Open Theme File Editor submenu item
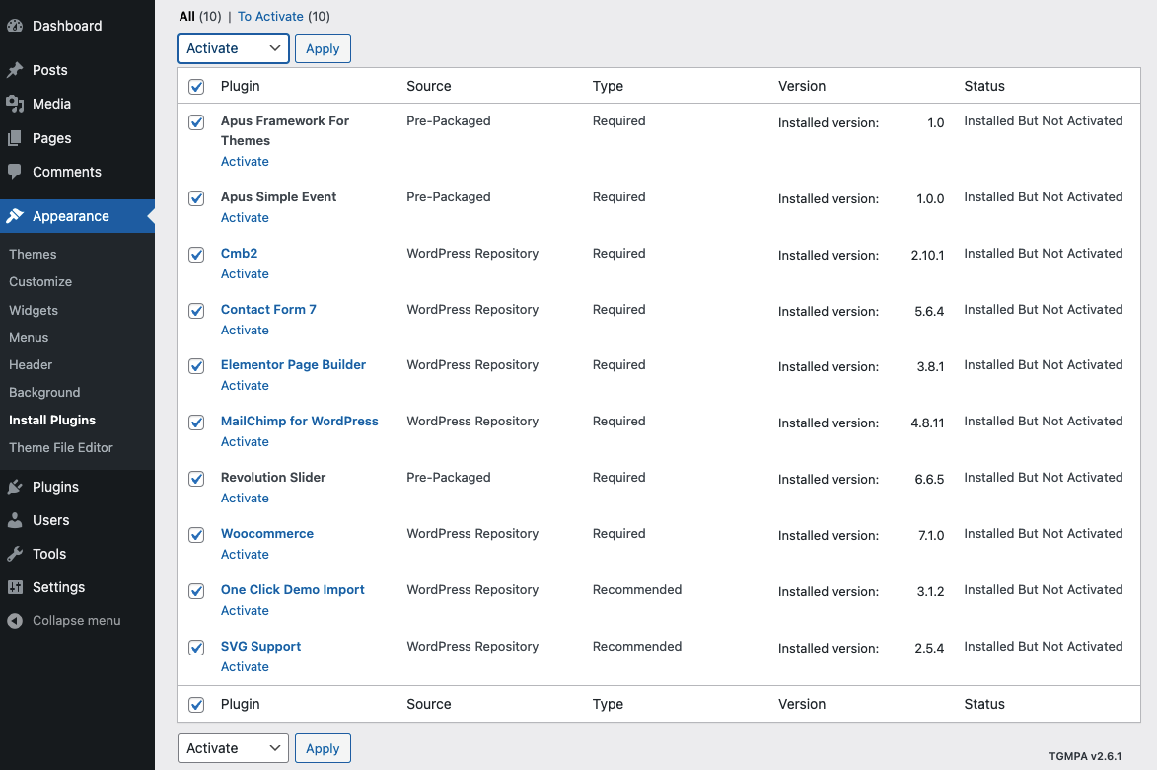The height and width of the screenshot is (770, 1157). click(x=61, y=447)
